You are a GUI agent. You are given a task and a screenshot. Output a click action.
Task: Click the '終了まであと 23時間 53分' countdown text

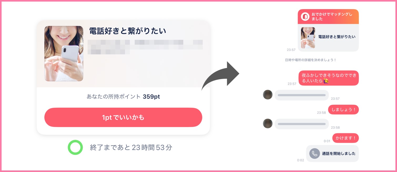point(131,148)
